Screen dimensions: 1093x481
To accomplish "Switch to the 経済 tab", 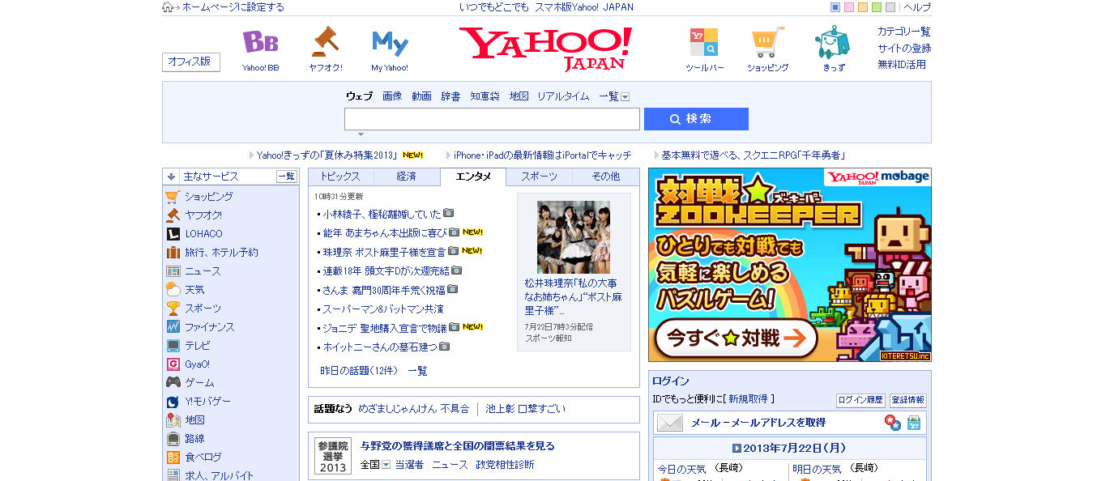I will (x=407, y=177).
